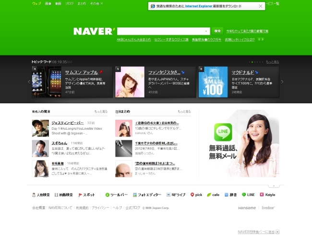Dismiss the Internet Explorer download banner
312x247 pixels.
coord(261,6)
